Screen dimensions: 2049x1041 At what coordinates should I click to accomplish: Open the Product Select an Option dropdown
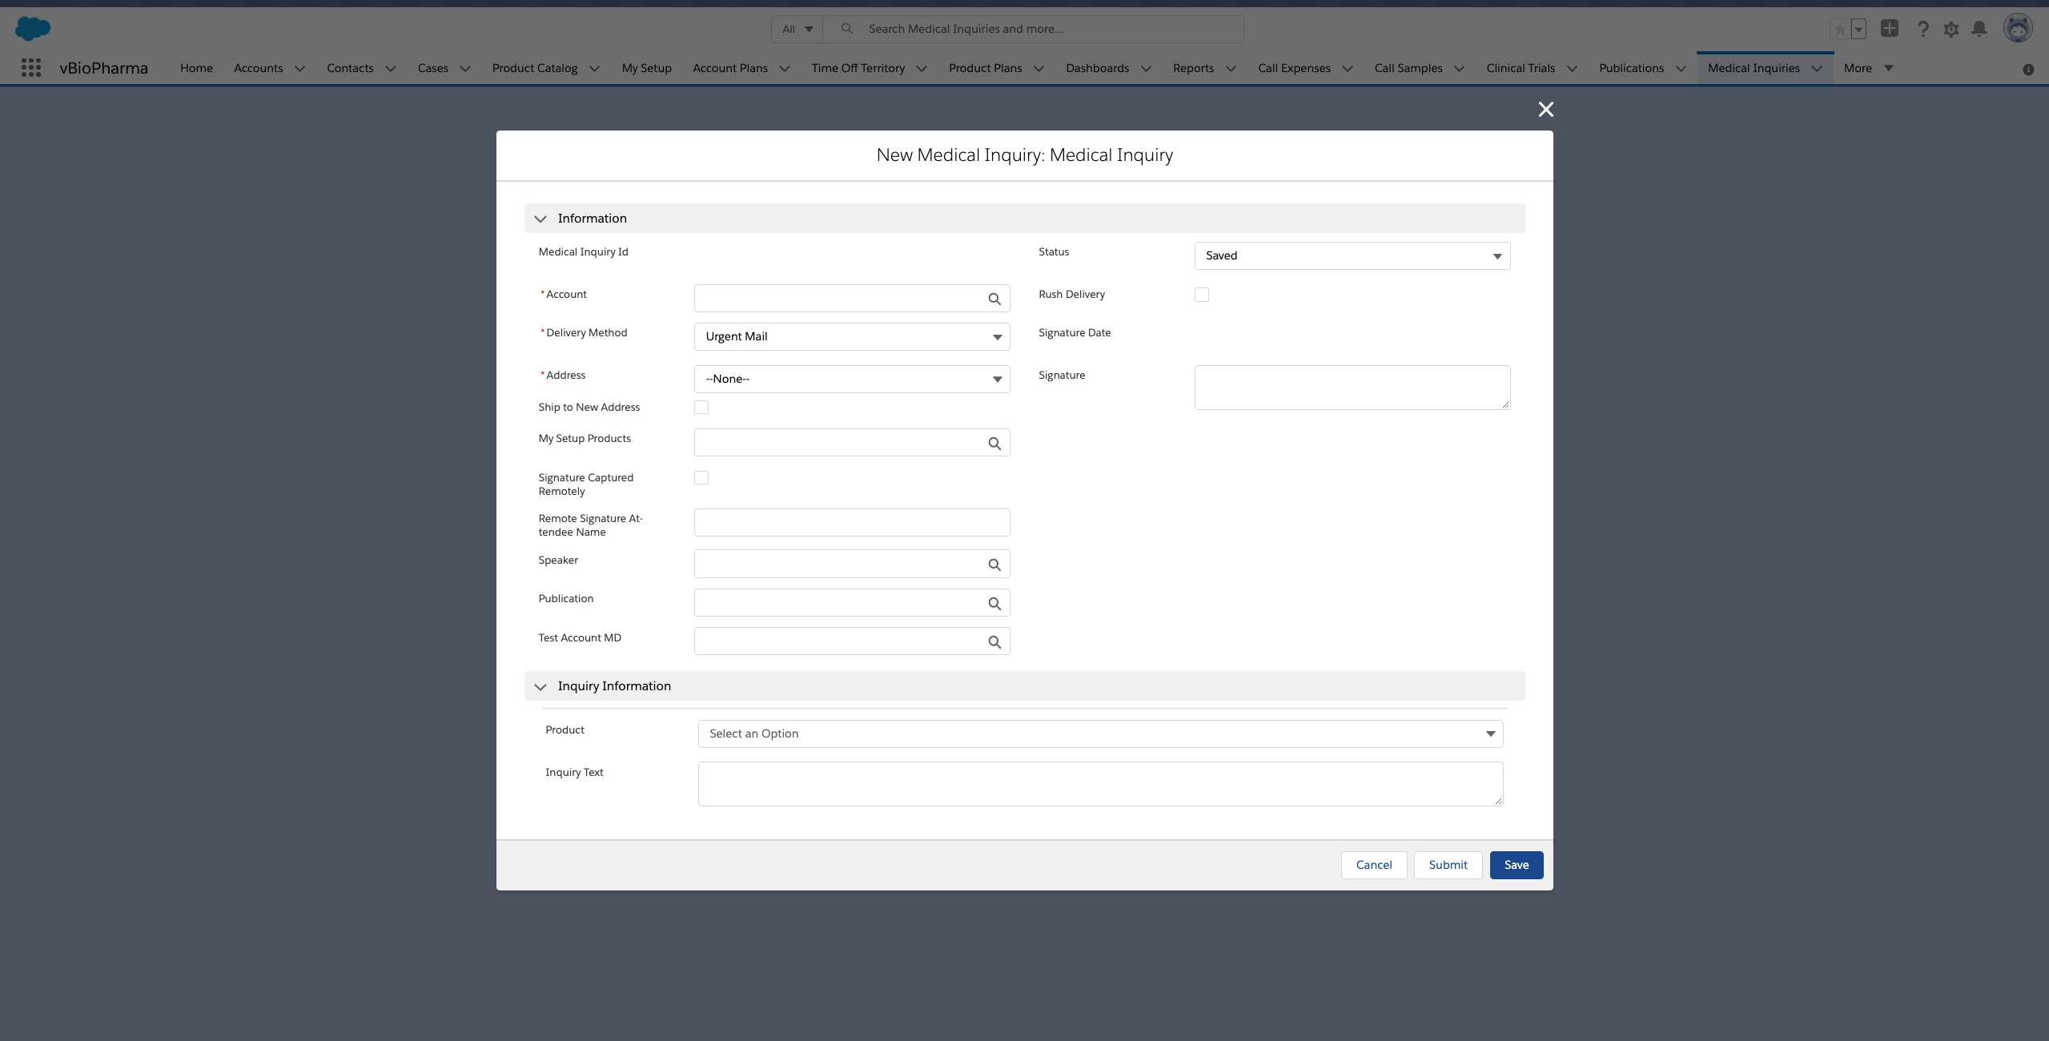click(1099, 734)
